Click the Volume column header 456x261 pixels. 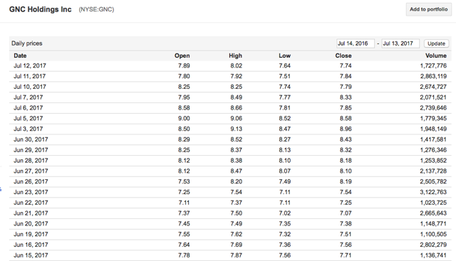(435, 55)
